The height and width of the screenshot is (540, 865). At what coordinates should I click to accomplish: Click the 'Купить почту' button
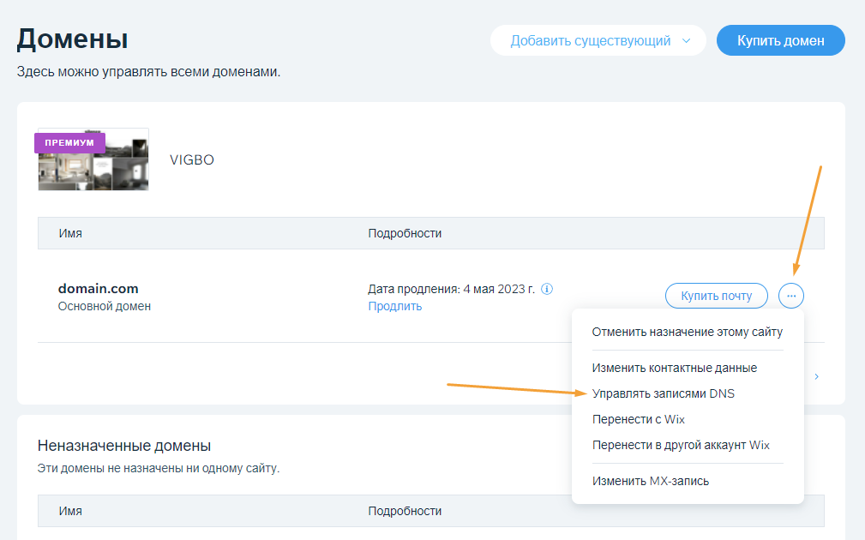coord(716,295)
